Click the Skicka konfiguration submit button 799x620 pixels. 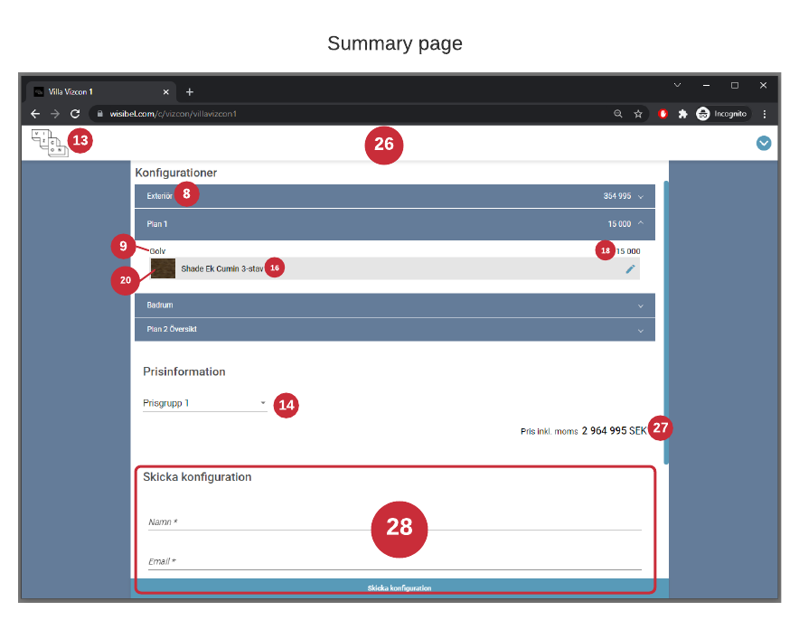(399, 587)
